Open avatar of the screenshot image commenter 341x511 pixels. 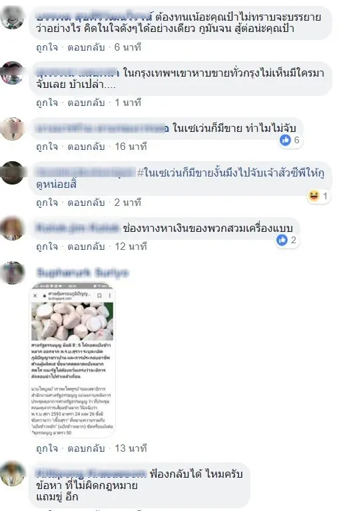(x=13, y=272)
